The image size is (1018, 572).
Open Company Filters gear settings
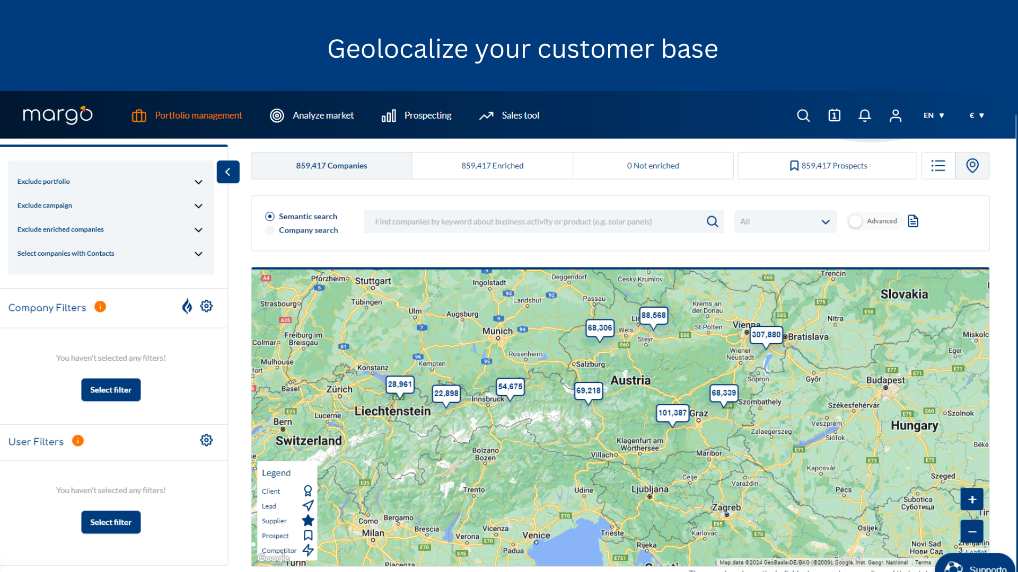[206, 306]
